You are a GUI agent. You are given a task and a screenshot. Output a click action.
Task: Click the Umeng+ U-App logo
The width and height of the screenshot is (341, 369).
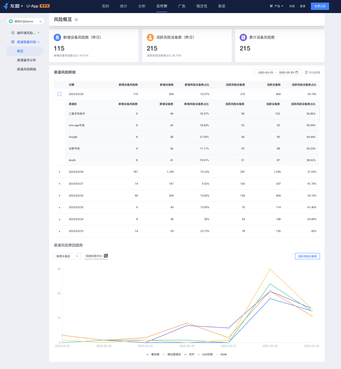click(x=26, y=6)
